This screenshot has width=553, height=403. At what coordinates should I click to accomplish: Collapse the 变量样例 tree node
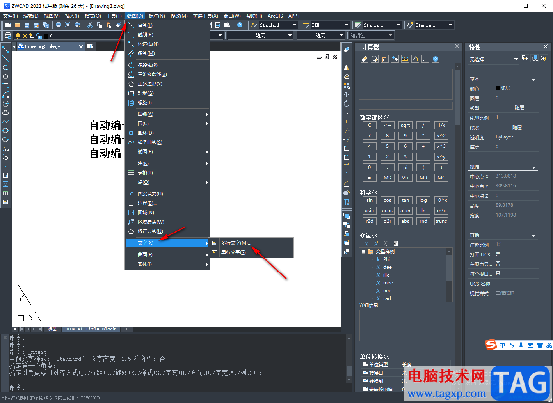coord(363,252)
